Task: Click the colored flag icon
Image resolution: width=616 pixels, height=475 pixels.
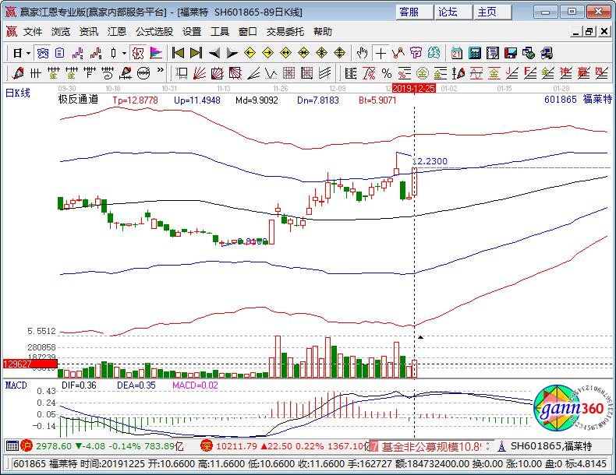Action: (x=156, y=53)
